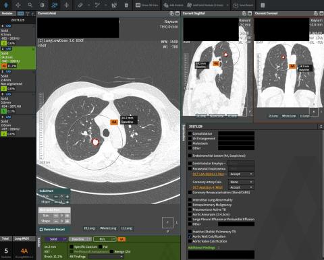Decrease Solid Part size with minus

coord(56,197)
